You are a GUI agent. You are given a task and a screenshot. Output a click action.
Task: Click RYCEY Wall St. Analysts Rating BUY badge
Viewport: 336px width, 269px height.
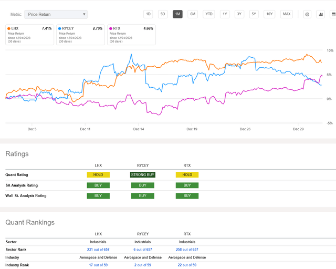143,195
